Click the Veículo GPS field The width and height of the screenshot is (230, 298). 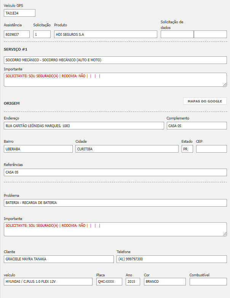click(19, 13)
